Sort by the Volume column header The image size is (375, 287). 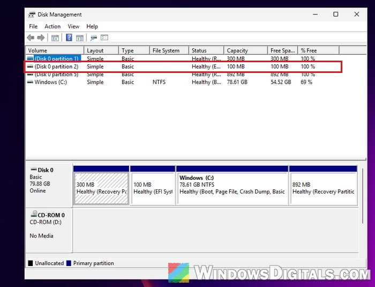[x=55, y=50]
